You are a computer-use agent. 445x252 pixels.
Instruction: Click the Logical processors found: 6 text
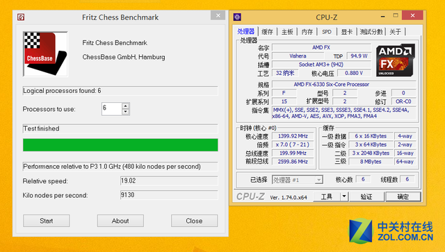62,91
